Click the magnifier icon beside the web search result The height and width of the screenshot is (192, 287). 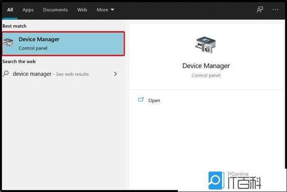(x=6, y=74)
